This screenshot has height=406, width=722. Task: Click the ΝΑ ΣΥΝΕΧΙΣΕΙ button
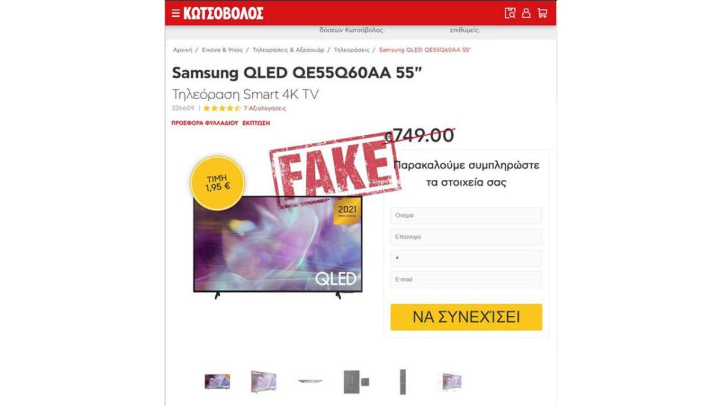pos(466,317)
